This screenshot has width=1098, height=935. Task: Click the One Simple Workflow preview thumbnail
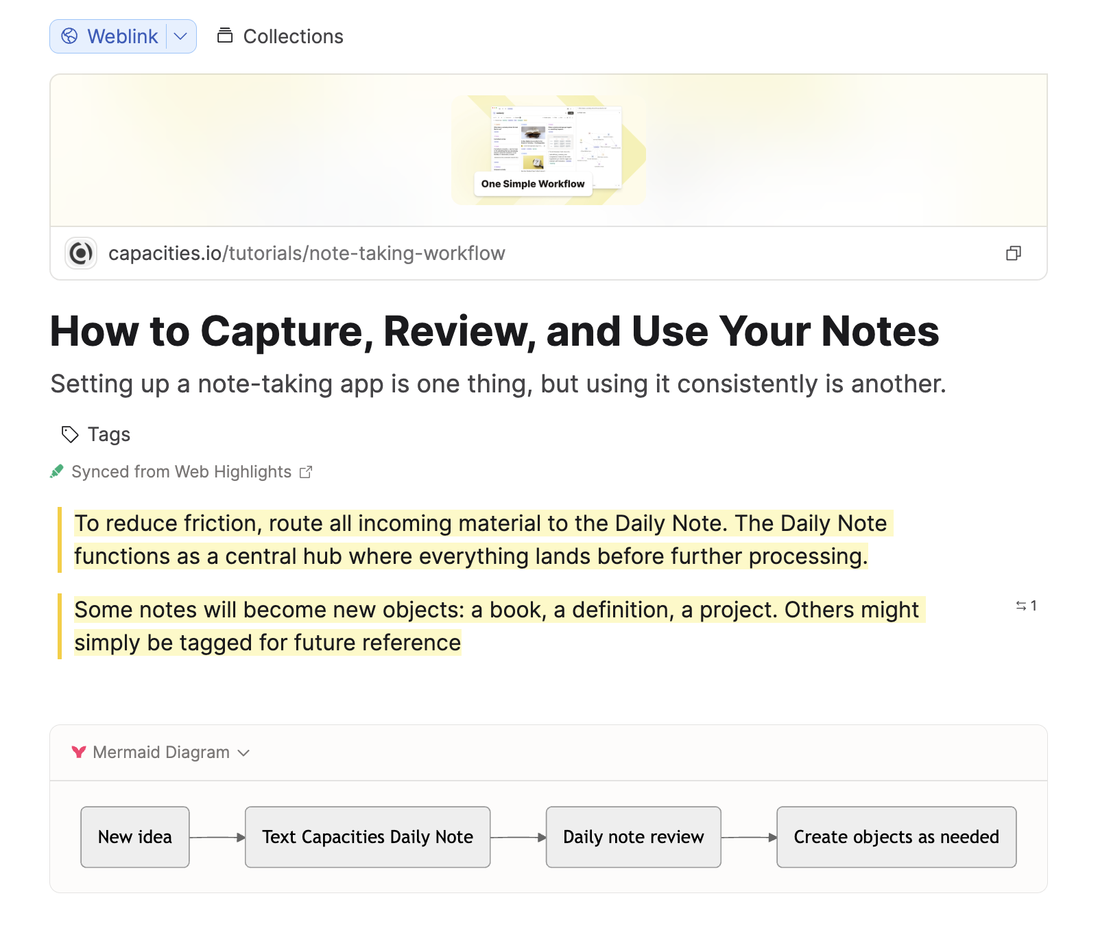pos(548,150)
